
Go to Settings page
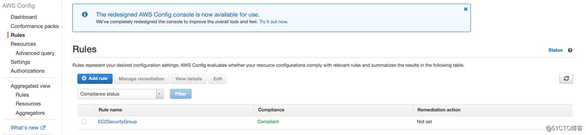[20, 62]
